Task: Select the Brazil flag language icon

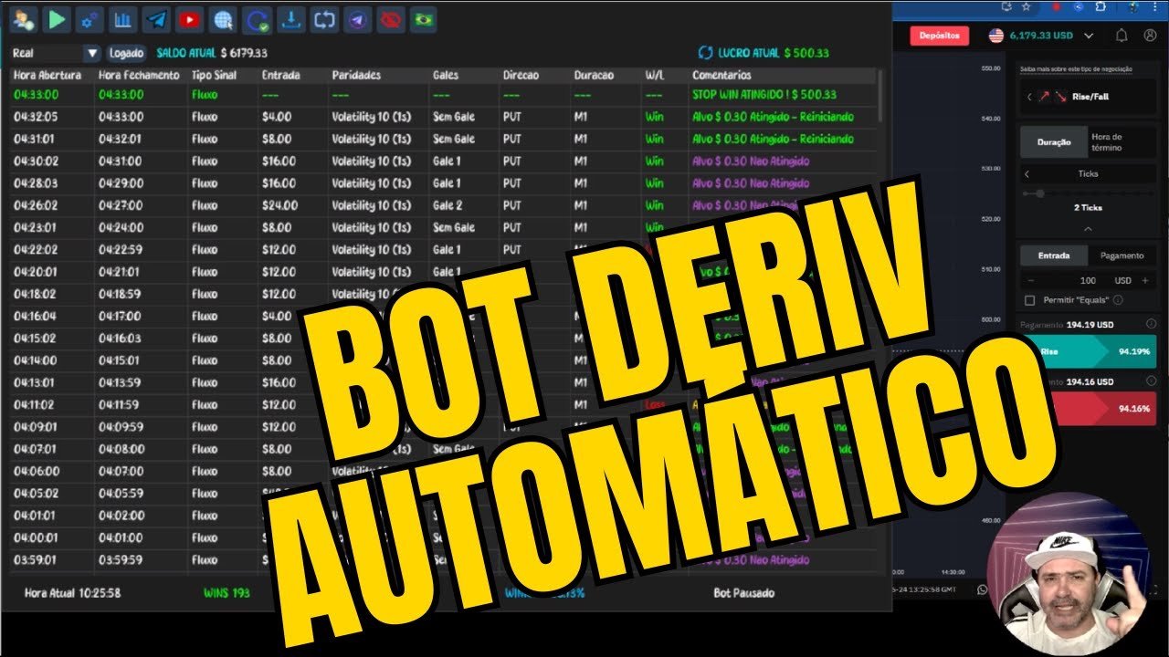Action: tap(423, 19)
